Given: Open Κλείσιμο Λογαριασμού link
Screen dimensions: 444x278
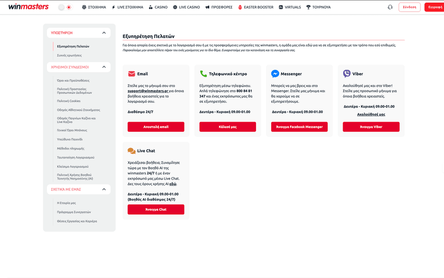Looking at the screenshot, I should coord(73,166).
